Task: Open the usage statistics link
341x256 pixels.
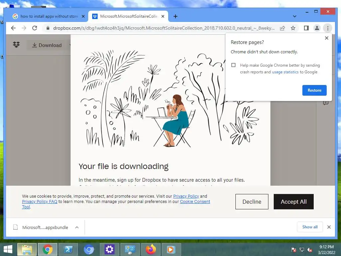Action: pos(285,72)
